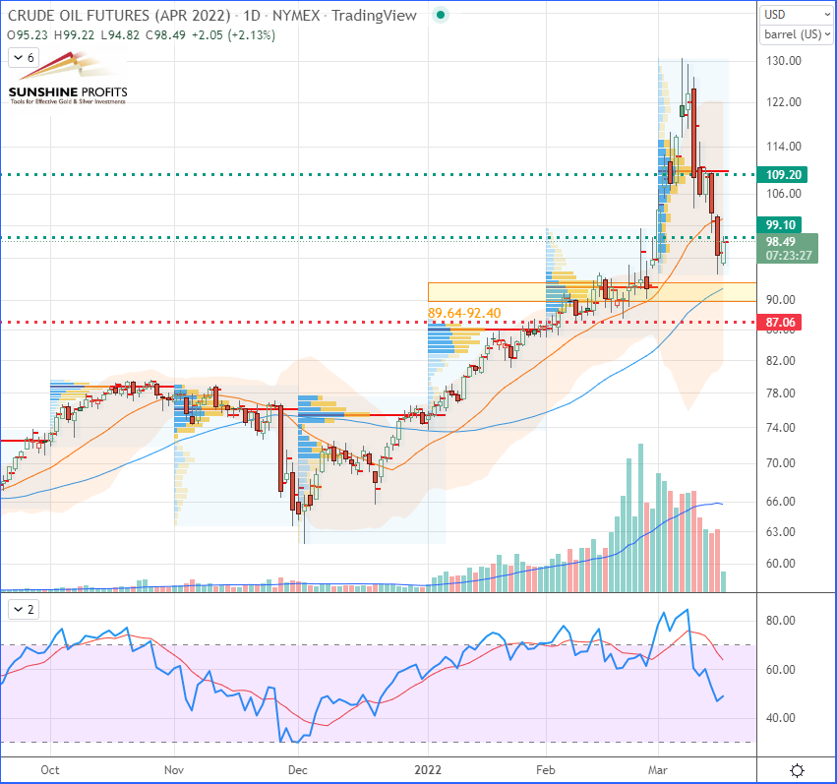Click the 2022 time axis label
This screenshot has height=784, width=837.
(428, 770)
